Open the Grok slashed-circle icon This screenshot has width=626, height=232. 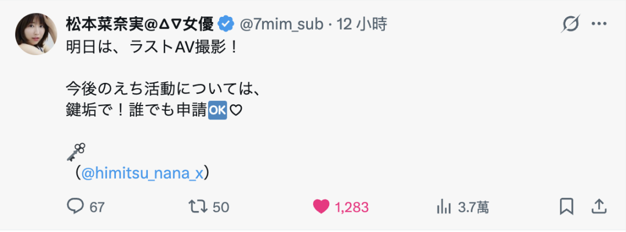(x=571, y=24)
